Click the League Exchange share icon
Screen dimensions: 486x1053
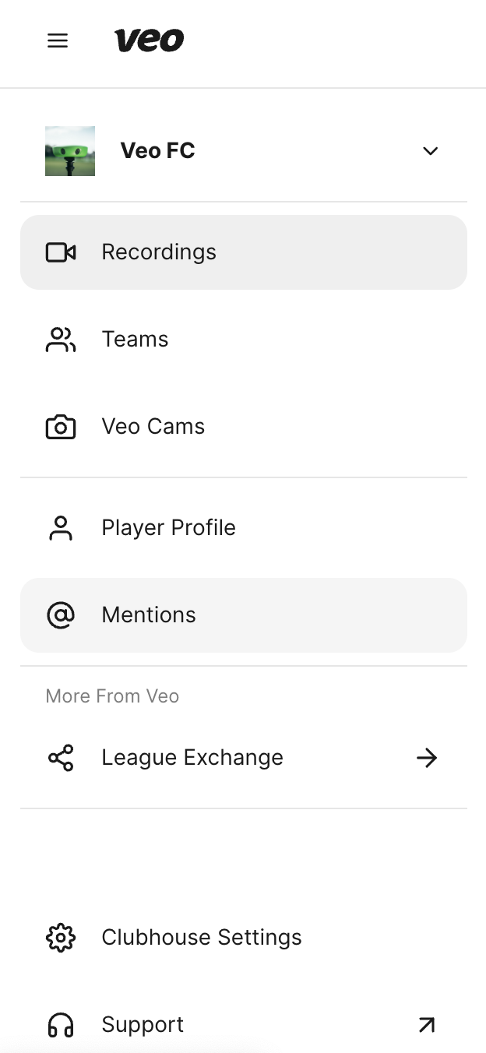[x=61, y=758]
